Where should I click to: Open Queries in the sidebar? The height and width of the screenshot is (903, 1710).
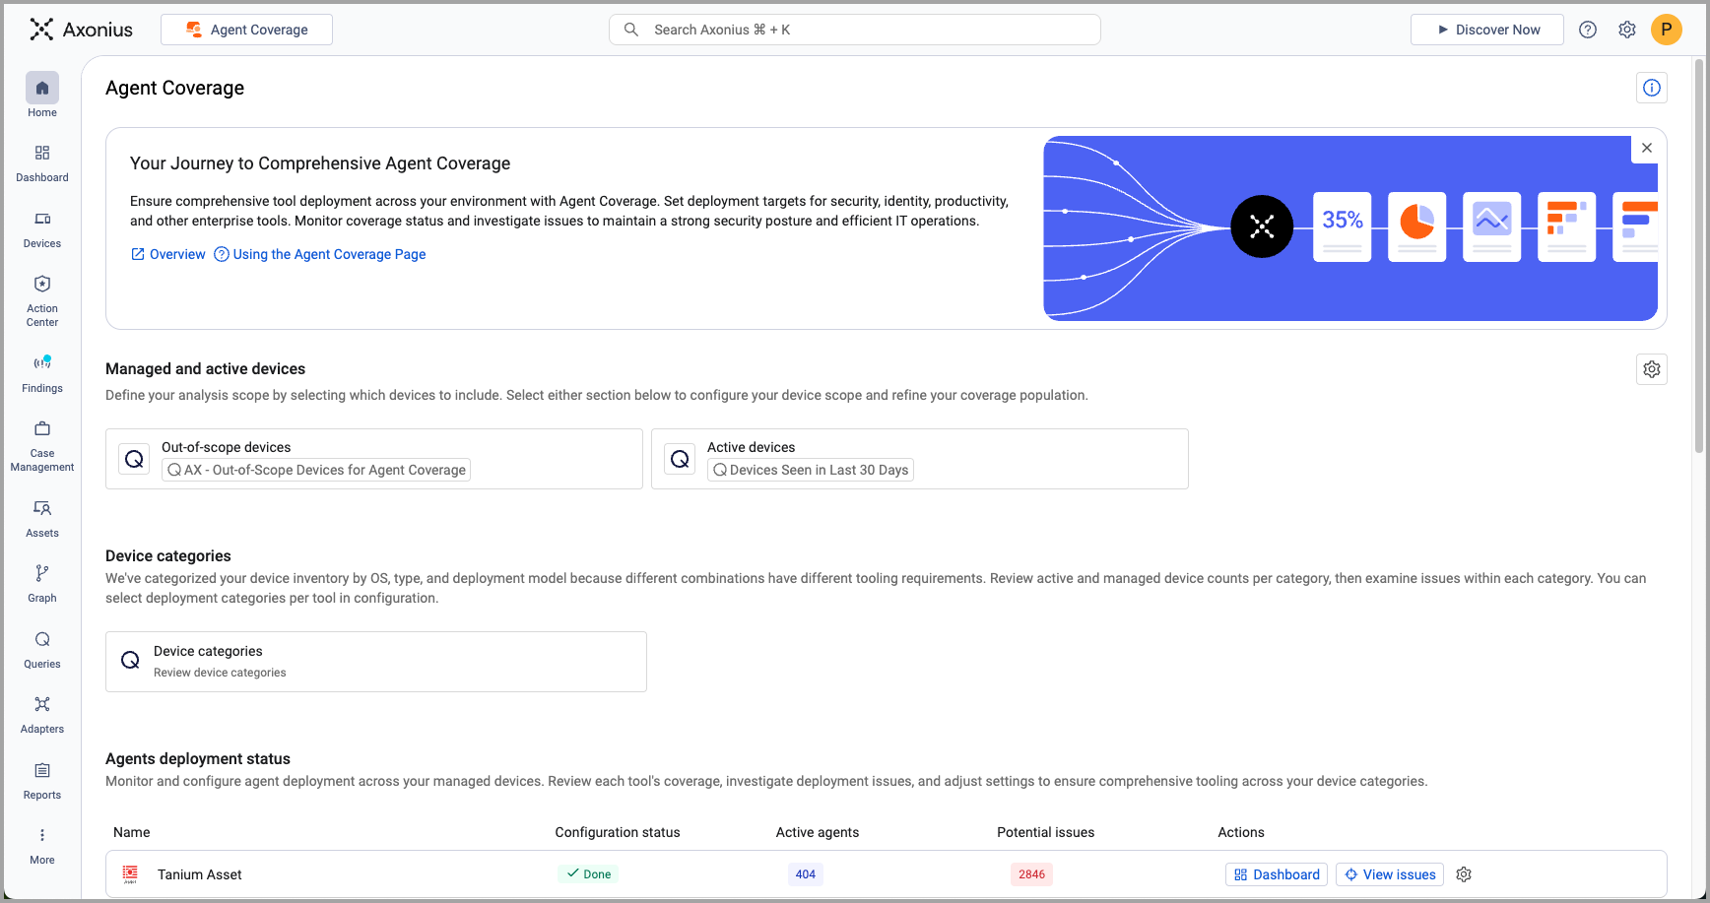(42, 650)
